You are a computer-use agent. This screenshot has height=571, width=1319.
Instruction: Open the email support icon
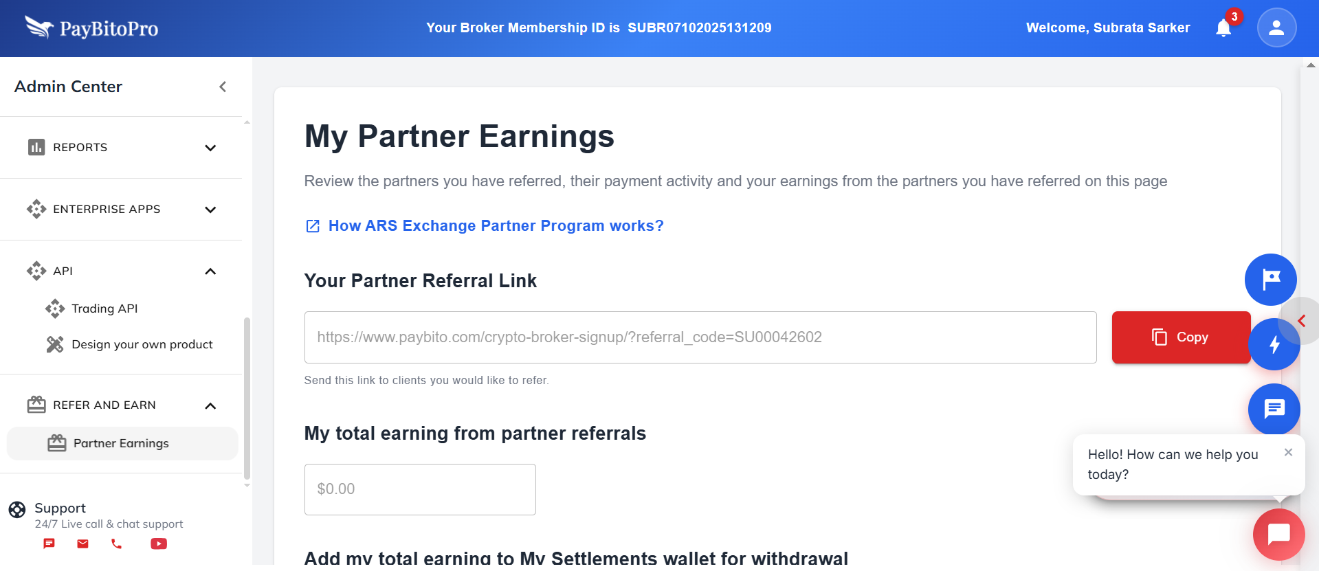point(82,544)
